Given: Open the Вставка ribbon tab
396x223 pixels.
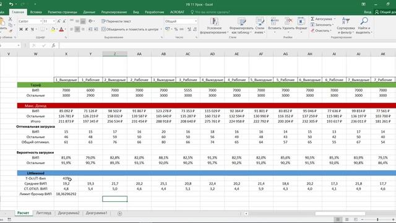Looking at the screenshot, I should coord(36,12).
